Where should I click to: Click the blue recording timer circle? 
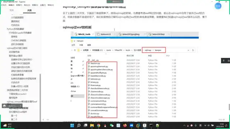(218, 6)
